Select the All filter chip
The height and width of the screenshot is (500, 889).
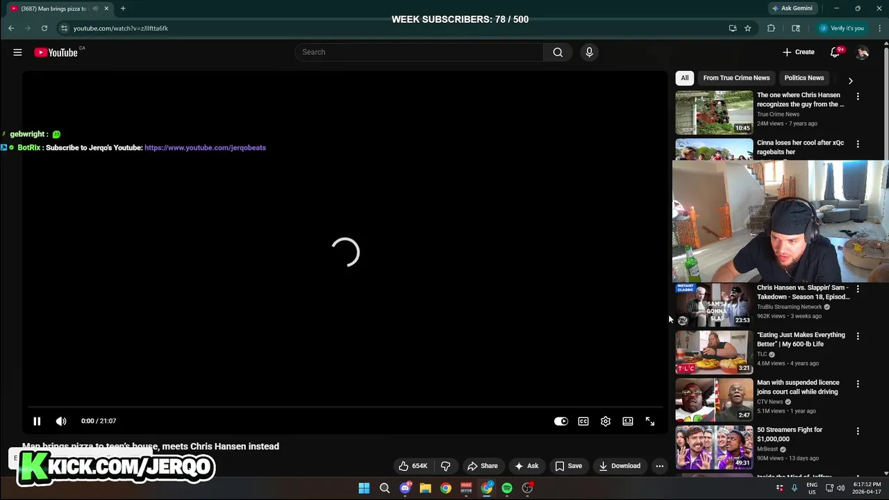(x=685, y=78)
